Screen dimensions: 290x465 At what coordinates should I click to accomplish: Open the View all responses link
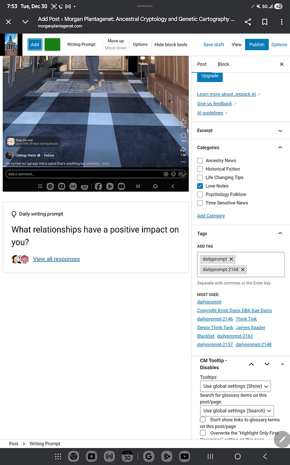[56, 259]
